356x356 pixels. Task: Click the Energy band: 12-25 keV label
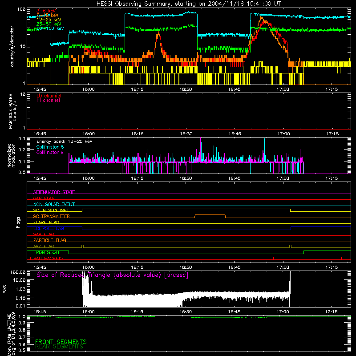tap(65, 142)
